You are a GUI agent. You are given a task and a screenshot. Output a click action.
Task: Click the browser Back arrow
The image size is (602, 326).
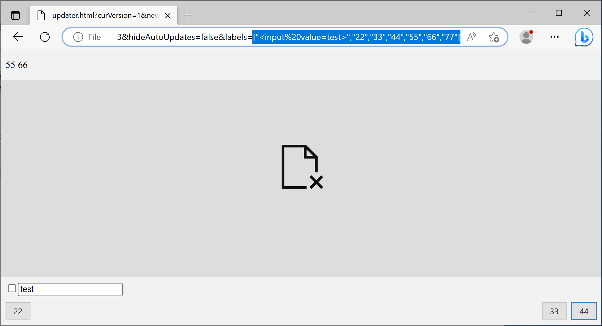click(x=18, y=37)
